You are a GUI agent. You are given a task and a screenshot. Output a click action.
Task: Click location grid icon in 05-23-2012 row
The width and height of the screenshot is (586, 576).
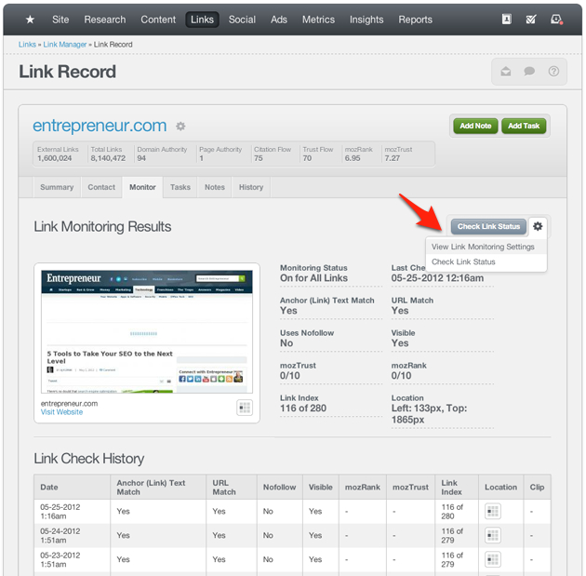pyautogui.click(x=493, y=559)
